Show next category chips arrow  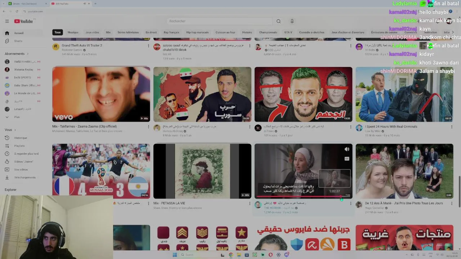[x=453, y=32]
